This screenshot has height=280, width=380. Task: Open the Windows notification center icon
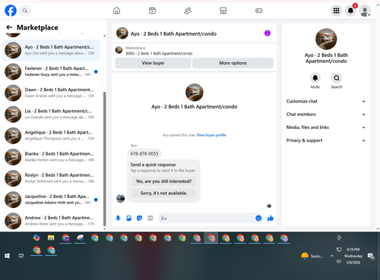click(x=371, y=256)
